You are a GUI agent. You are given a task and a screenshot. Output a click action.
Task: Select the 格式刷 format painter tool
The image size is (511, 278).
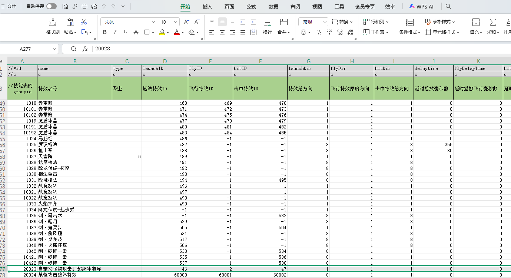point(53,26)
